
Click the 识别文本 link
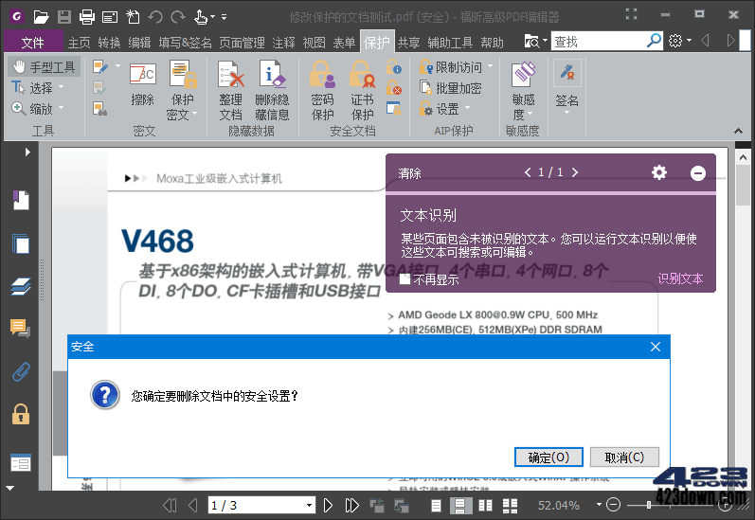[680, 278]
